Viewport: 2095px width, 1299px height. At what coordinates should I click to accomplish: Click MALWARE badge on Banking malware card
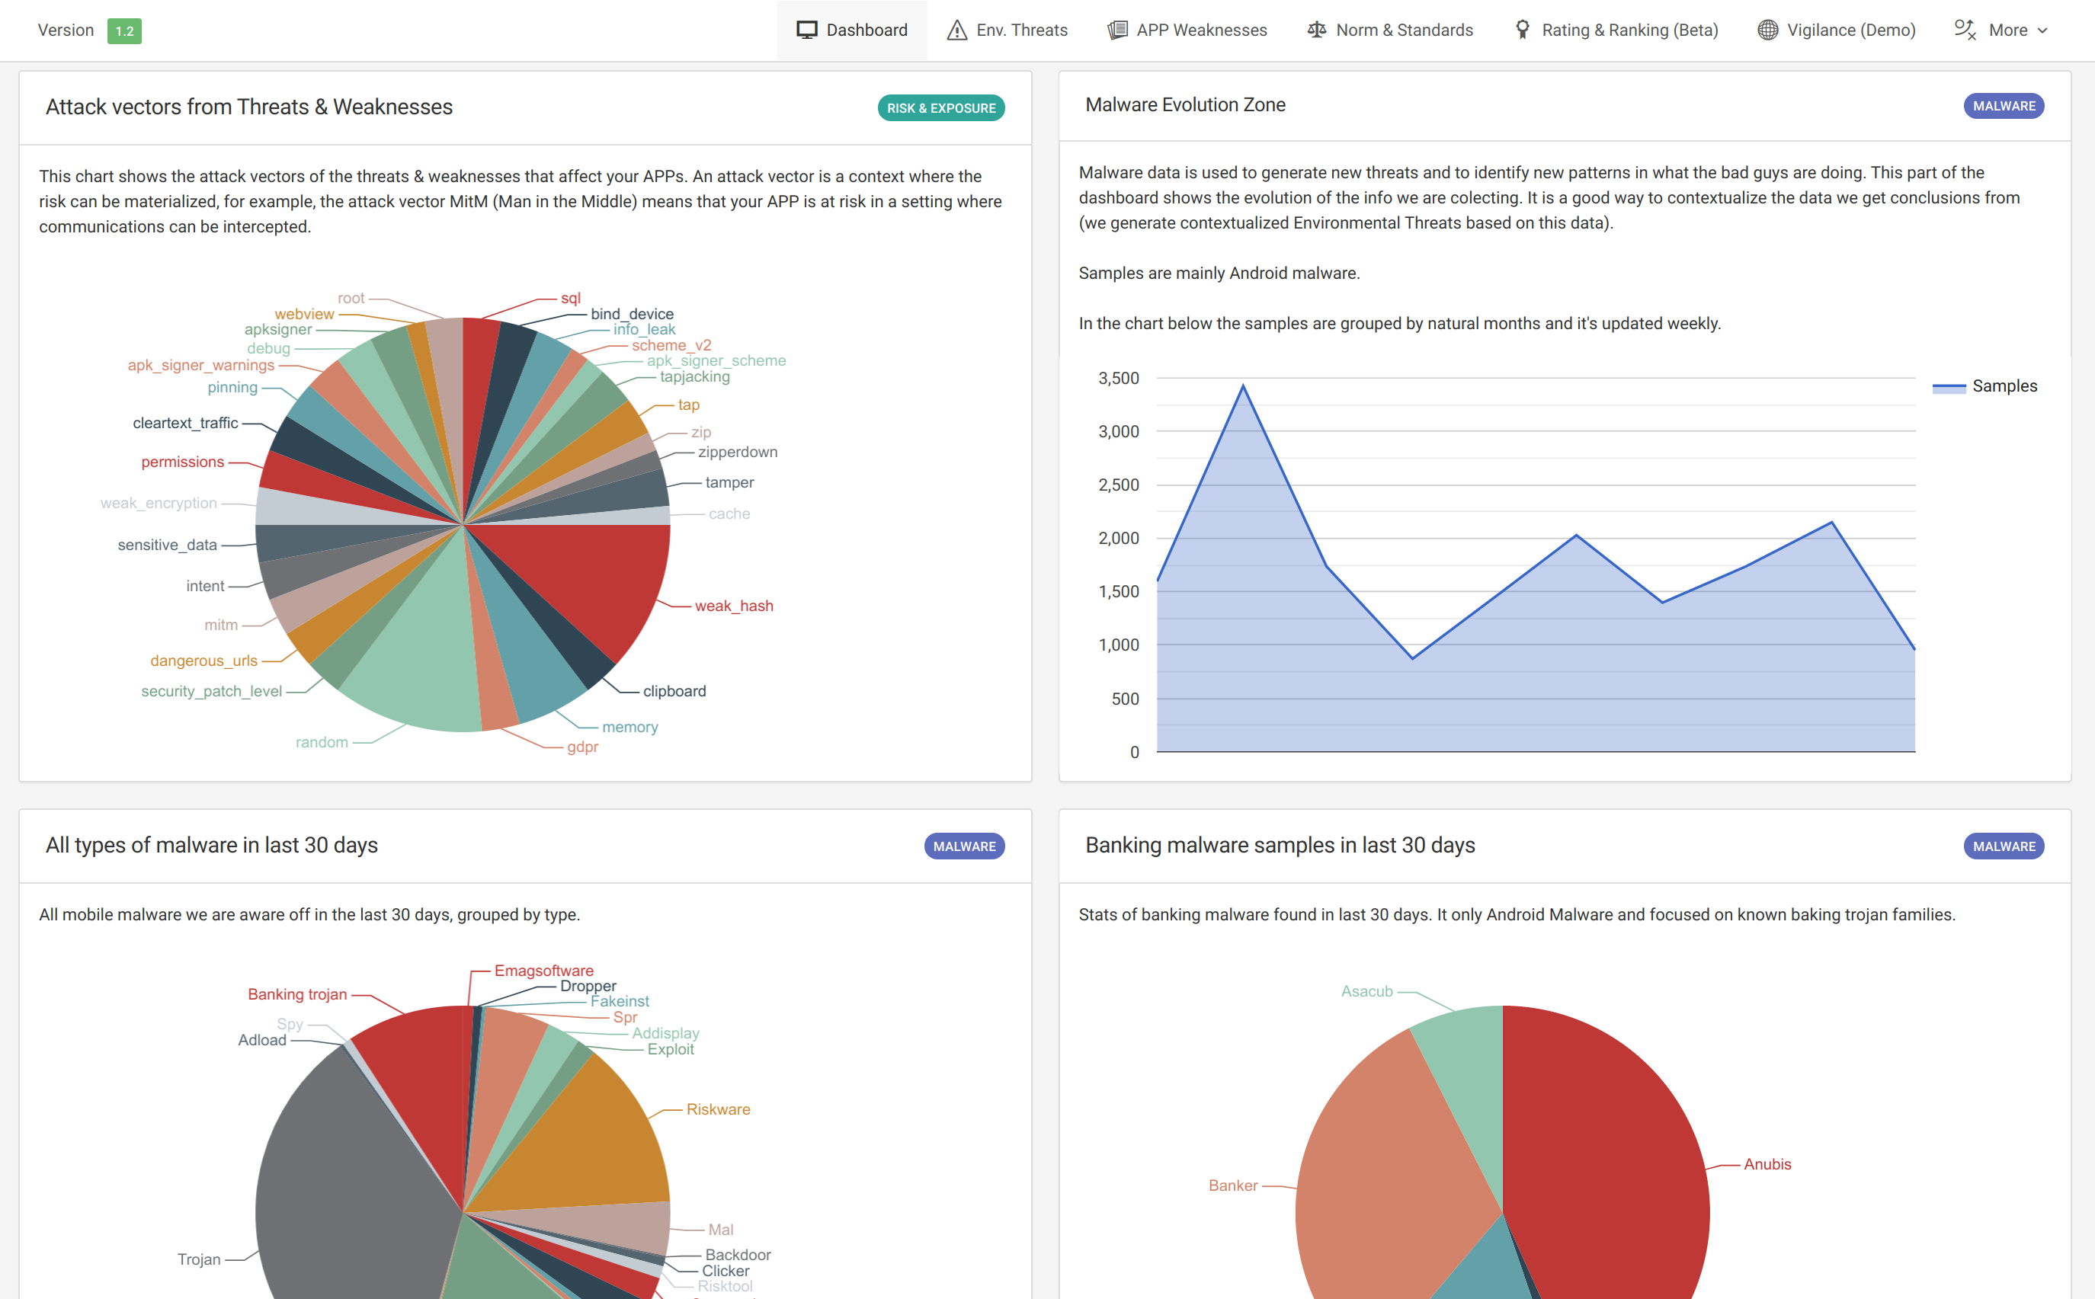point(2003,846)
